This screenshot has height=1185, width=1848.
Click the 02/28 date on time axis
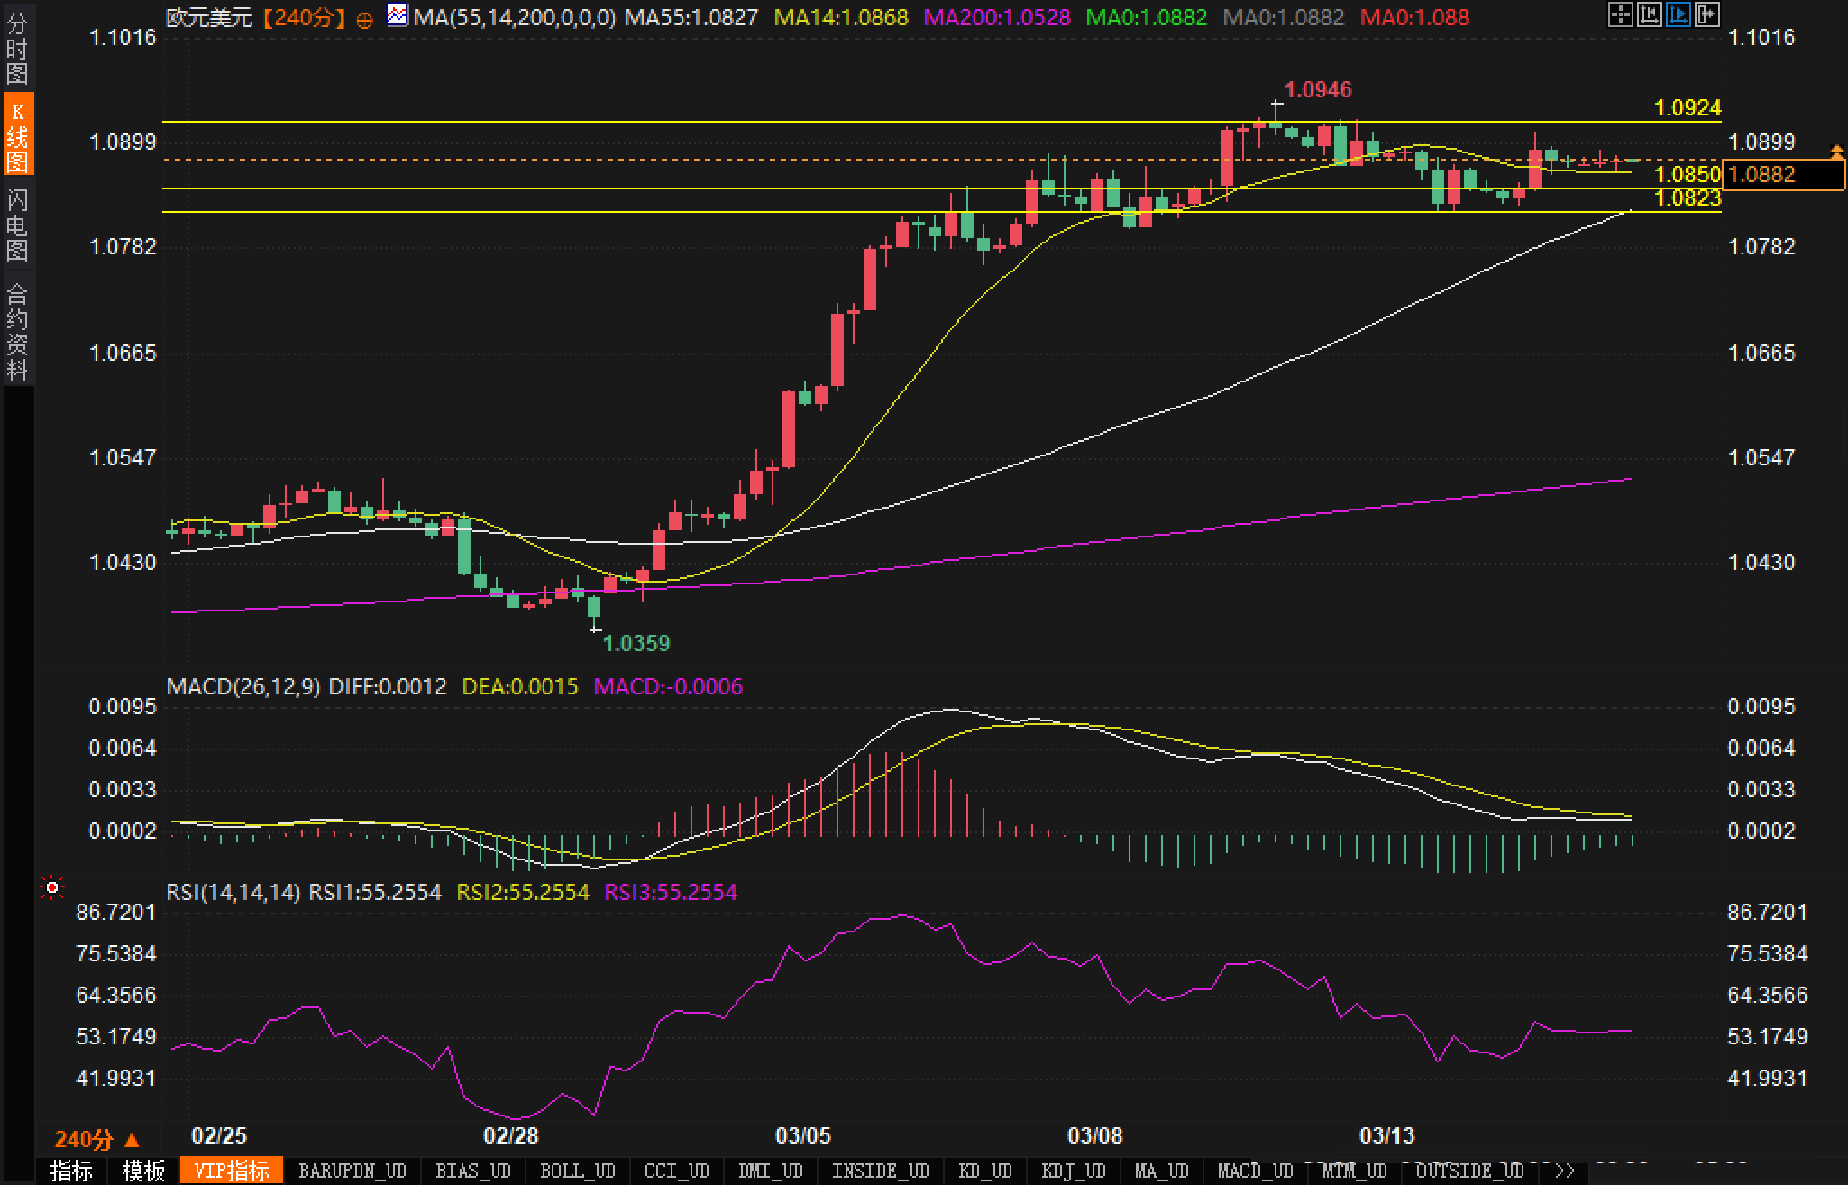click(x=511, y=1135)
